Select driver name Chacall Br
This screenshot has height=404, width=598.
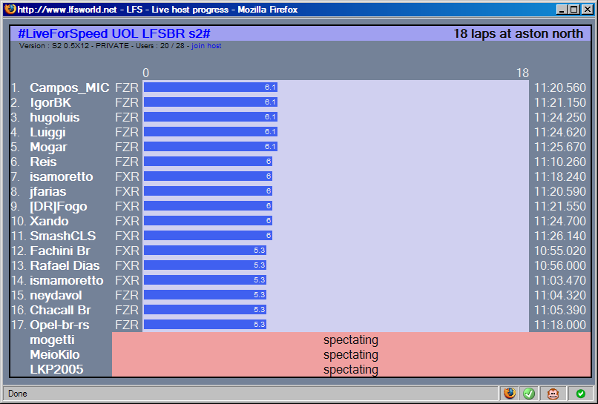60,311
